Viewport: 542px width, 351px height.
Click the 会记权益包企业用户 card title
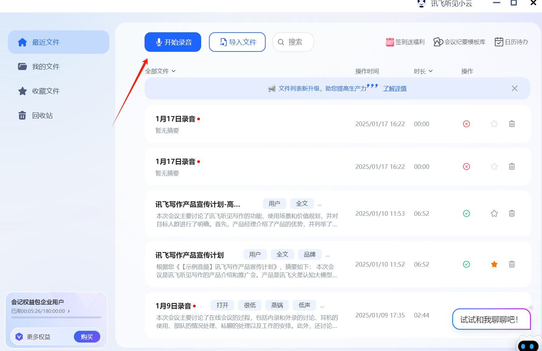point(37,302)
